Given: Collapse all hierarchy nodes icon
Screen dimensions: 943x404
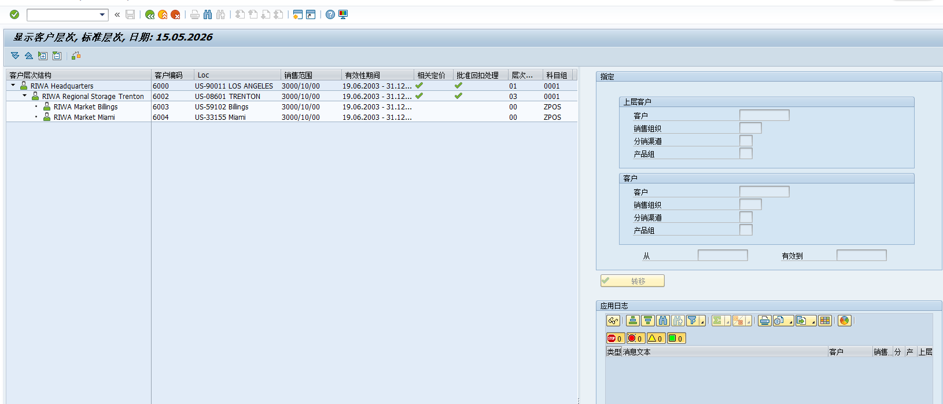Looking at the screenshot, I should (x=28, y=56).
